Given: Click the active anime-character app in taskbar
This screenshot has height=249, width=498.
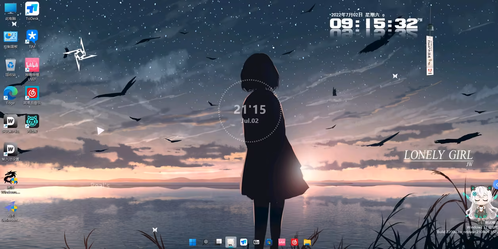Looking at the screenshot, I should click(x=231, y=242).
